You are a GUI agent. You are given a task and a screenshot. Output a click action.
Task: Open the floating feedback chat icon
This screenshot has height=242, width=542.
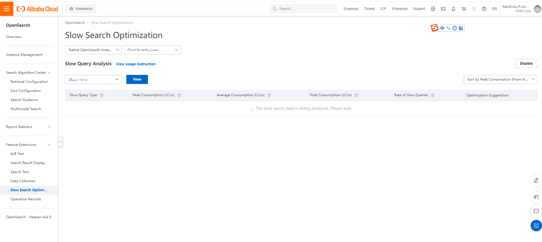point(536,211)
